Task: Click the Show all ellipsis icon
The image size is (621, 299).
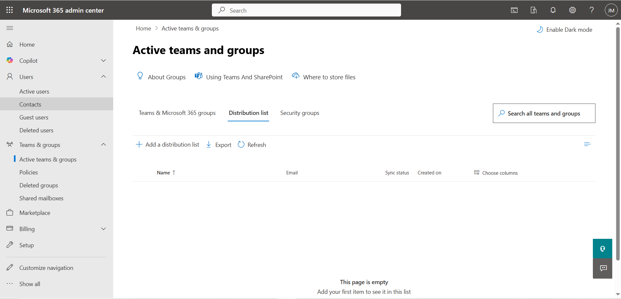Action: point(10,284)
